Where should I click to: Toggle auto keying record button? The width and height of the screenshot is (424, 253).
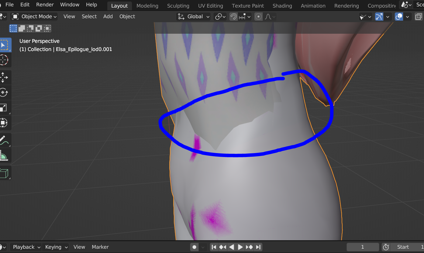195,247
